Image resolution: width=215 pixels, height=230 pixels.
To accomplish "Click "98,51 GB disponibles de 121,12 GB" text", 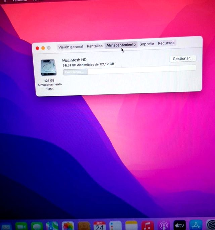I will click(88, 64).
